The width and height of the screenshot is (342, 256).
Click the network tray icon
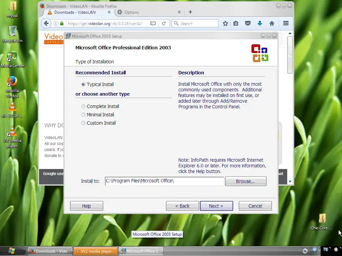coord(325,249)
